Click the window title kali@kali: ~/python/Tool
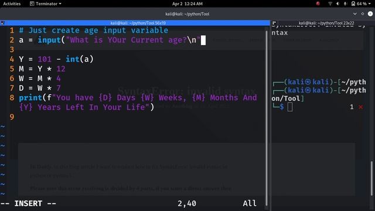This screenshot has width=375, height=211. click(x=187, y=14)
